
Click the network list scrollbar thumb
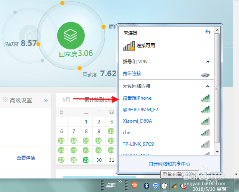(x=217, y=88)
